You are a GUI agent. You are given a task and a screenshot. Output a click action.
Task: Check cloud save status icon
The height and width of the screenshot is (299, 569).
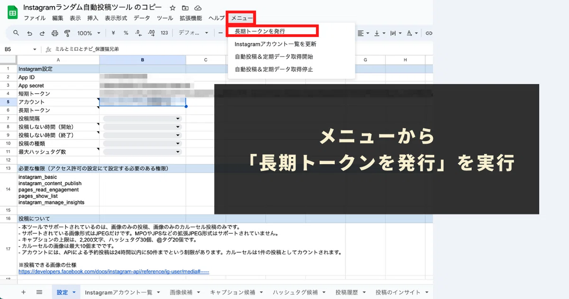point(198,8)
